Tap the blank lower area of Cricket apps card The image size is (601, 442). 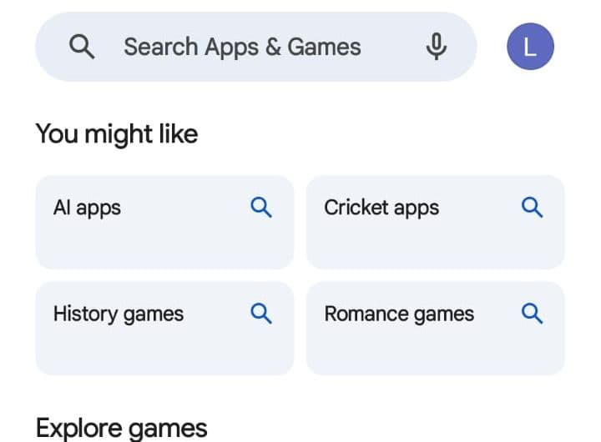click(x=436, y=245)
